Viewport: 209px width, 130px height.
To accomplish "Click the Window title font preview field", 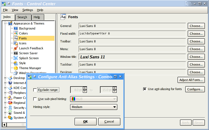I will [x=132, y=57].
